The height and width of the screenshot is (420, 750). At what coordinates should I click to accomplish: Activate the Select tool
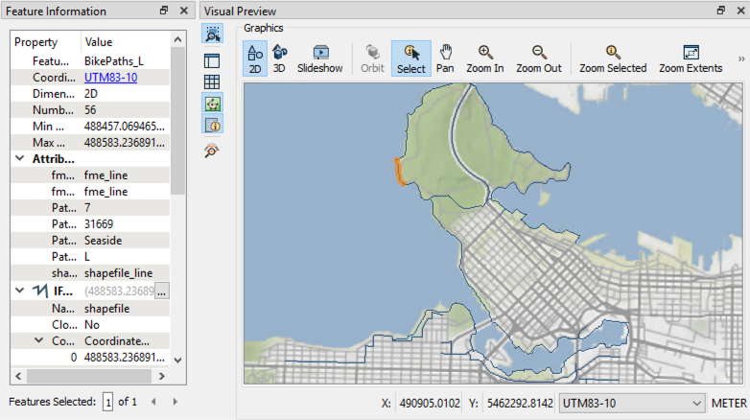[410, 58]
